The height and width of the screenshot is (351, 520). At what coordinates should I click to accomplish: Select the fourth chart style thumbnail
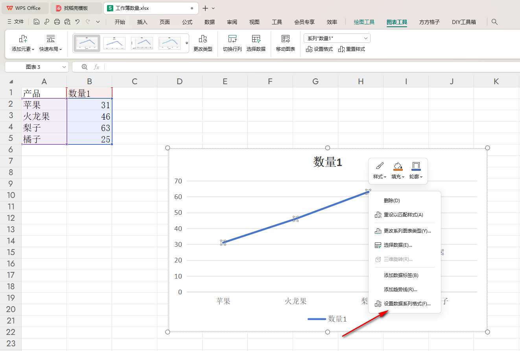click(170, 43)
